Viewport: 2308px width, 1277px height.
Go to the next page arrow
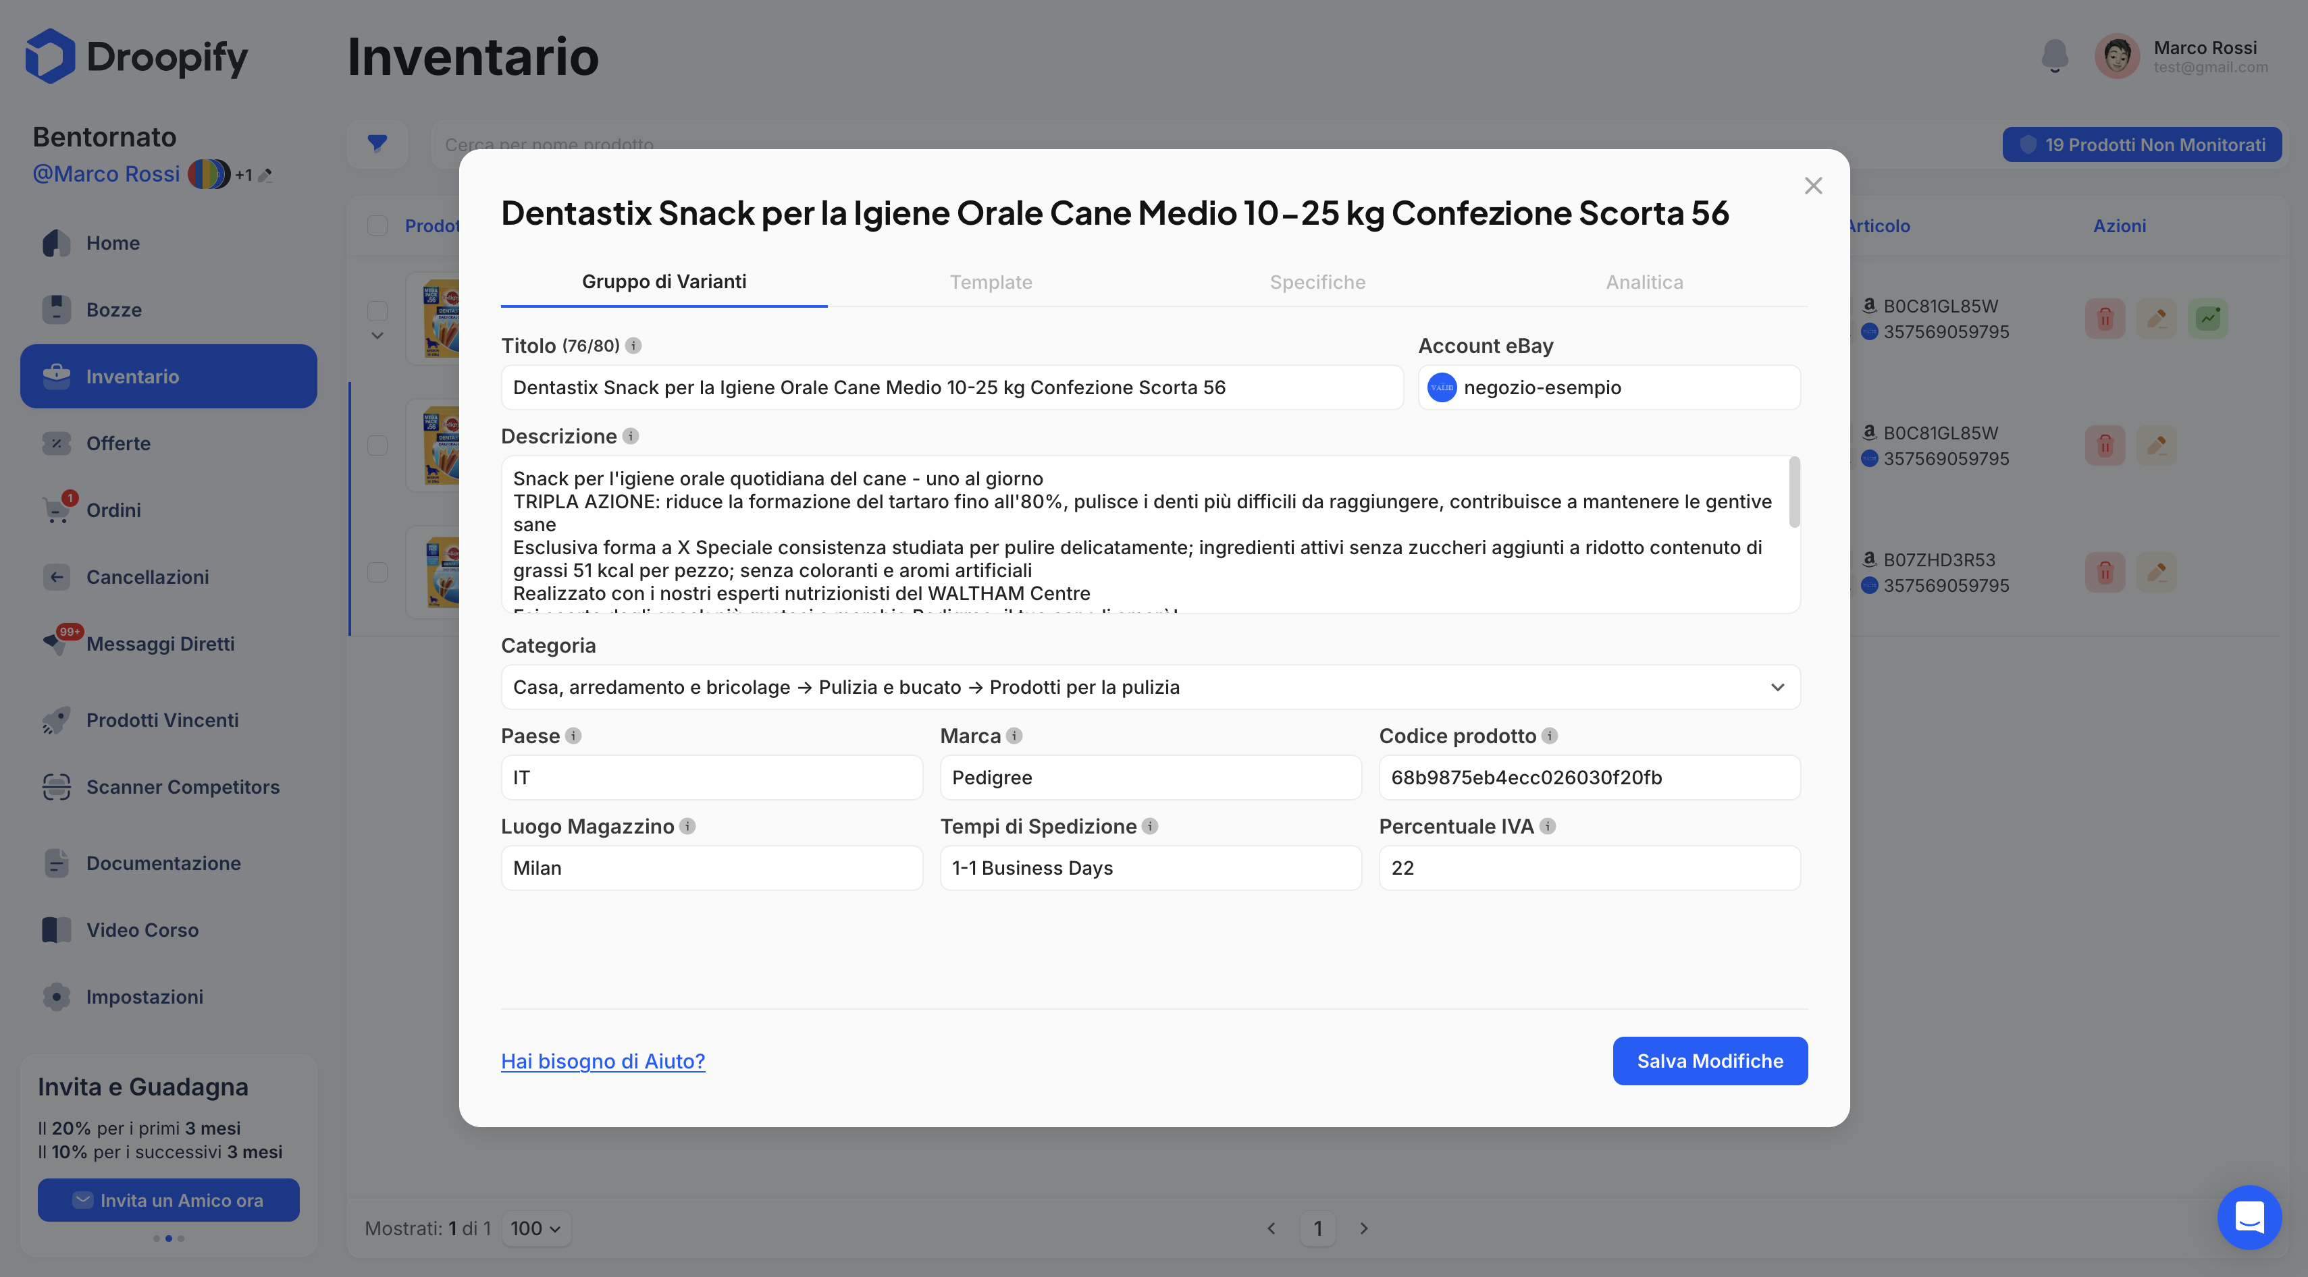tap(1363, 1228)
